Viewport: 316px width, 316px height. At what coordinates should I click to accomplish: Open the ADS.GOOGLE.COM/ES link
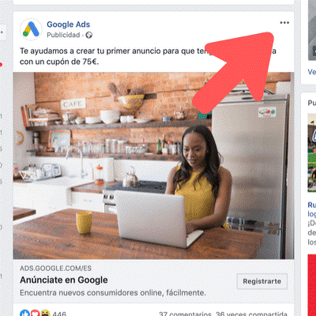(x=55, y=269)
